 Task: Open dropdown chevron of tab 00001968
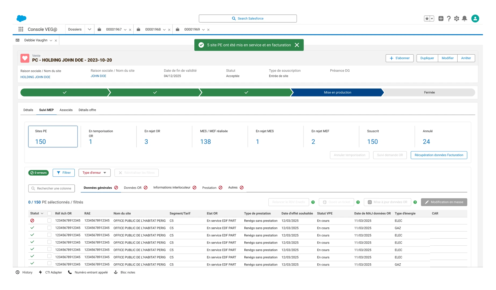(x=164, y=30)
